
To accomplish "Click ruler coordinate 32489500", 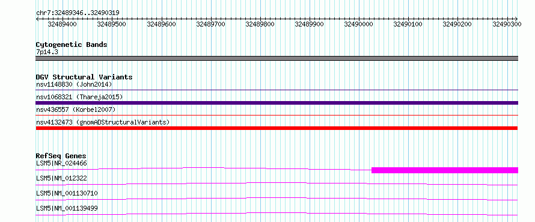I will pos(112,24).
